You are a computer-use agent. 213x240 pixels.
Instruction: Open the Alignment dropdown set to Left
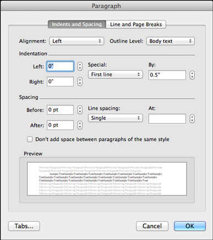[77, 41]
